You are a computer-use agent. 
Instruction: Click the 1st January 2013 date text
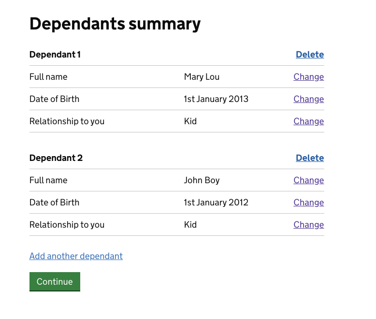click(x=216, y=99)
